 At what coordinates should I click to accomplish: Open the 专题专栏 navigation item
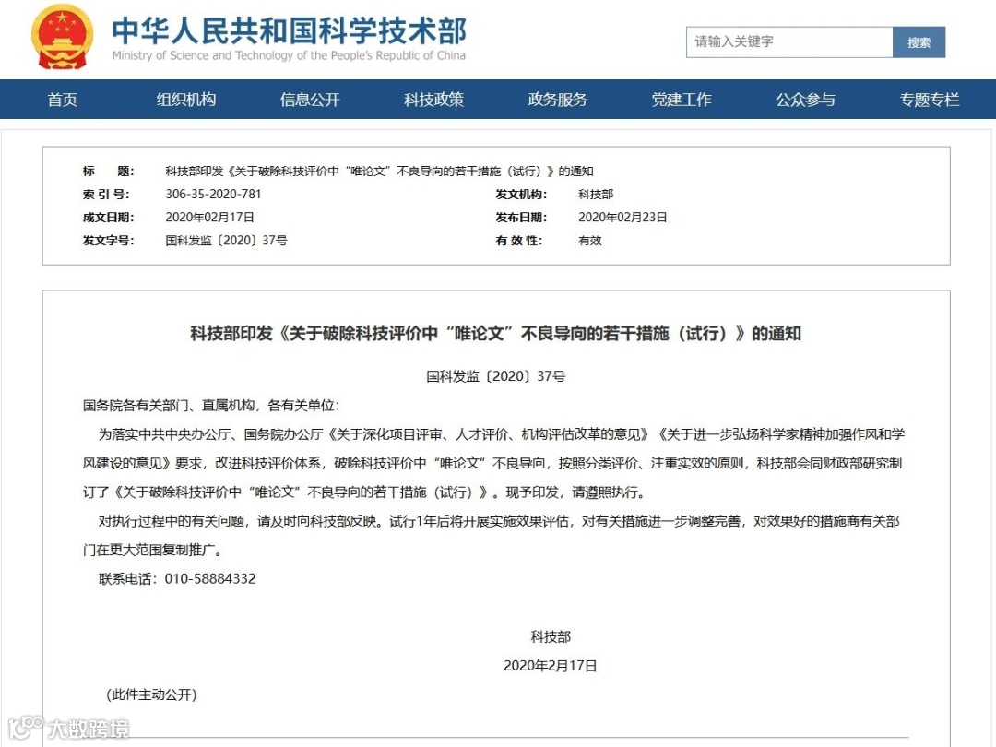tap(930, 100)
